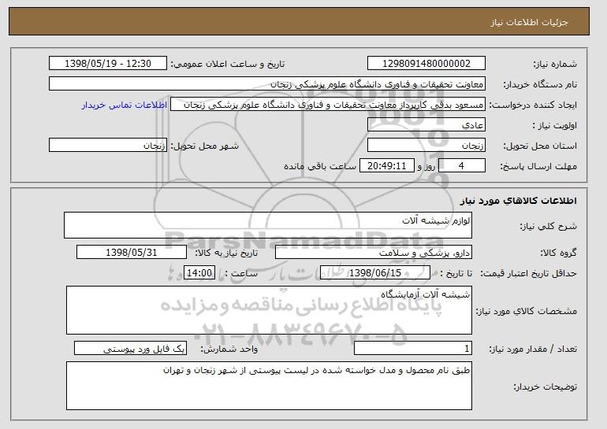Click the جزئیات اطلاعات نیاز header bar

(x=299, y=21)
